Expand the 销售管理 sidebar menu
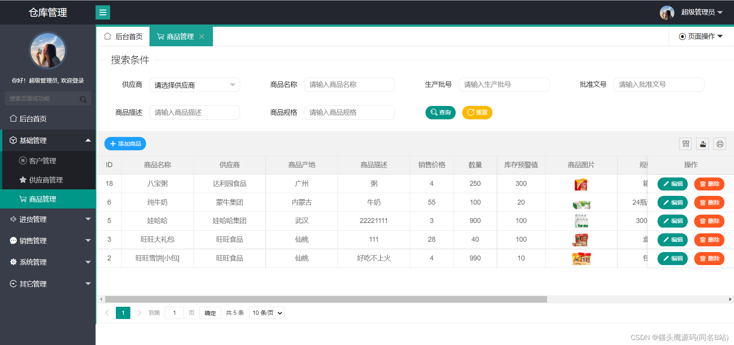 click(48, 241)
